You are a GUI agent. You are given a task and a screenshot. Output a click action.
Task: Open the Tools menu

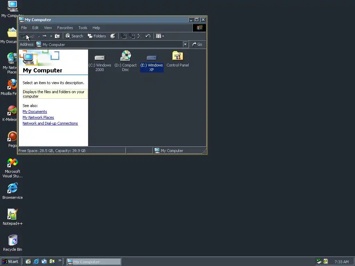click(83, 28)
